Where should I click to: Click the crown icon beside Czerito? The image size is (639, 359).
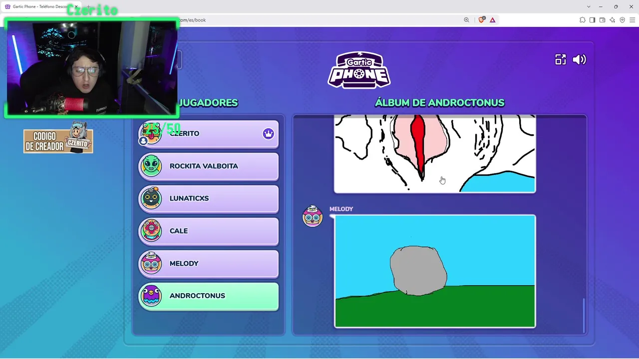tap(269, 134)
